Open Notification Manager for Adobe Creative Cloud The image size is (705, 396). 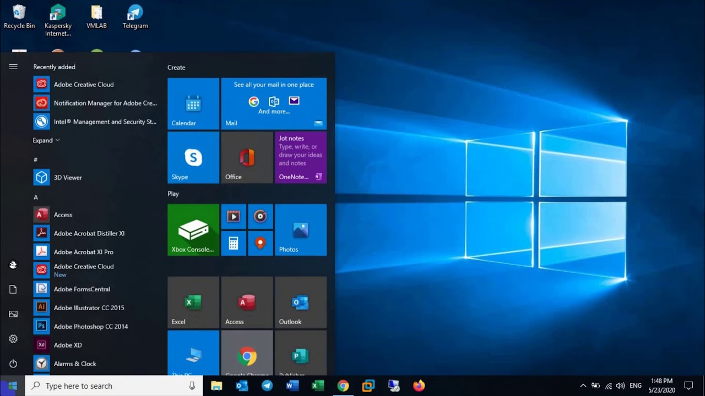(x=95, y=103)
